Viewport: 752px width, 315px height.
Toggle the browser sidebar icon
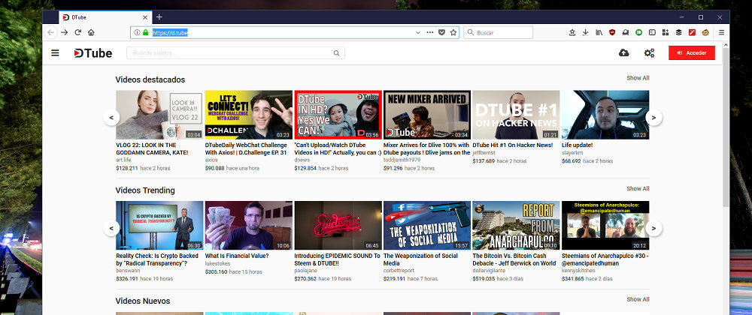pos(652,32)
